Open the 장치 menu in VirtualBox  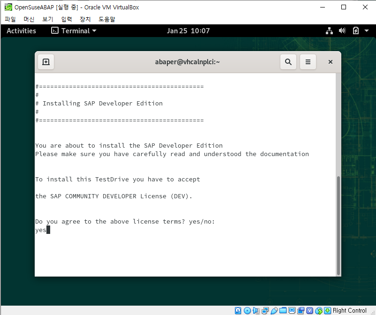pos(85,19)
